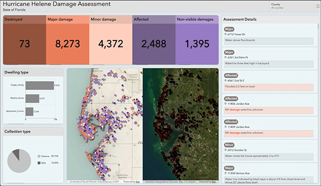
Task: Click the location pin beside 11409 Jordan Ave
Action: click(225, 127)
